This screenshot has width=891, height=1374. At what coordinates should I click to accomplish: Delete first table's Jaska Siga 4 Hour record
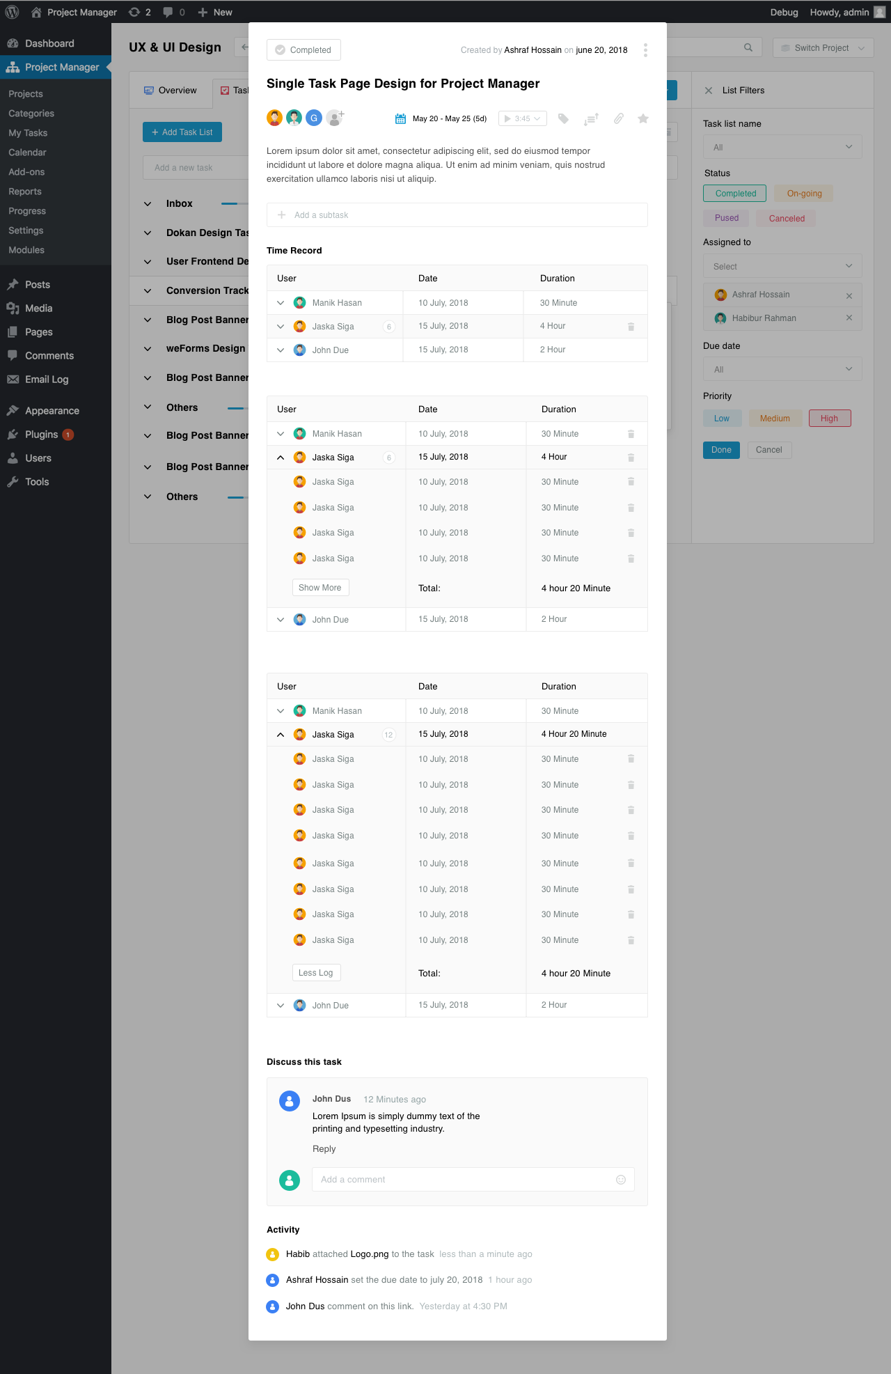point(631,327)
